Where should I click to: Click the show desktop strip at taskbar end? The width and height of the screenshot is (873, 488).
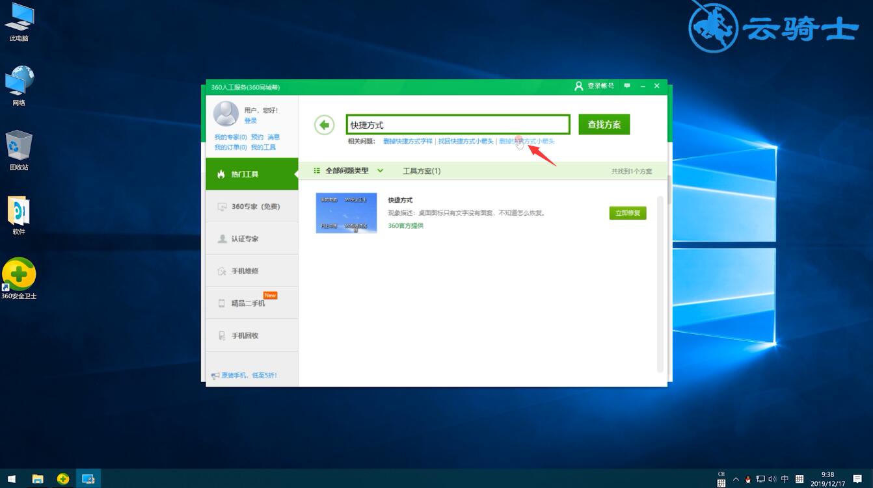click(x=871, y=479)
